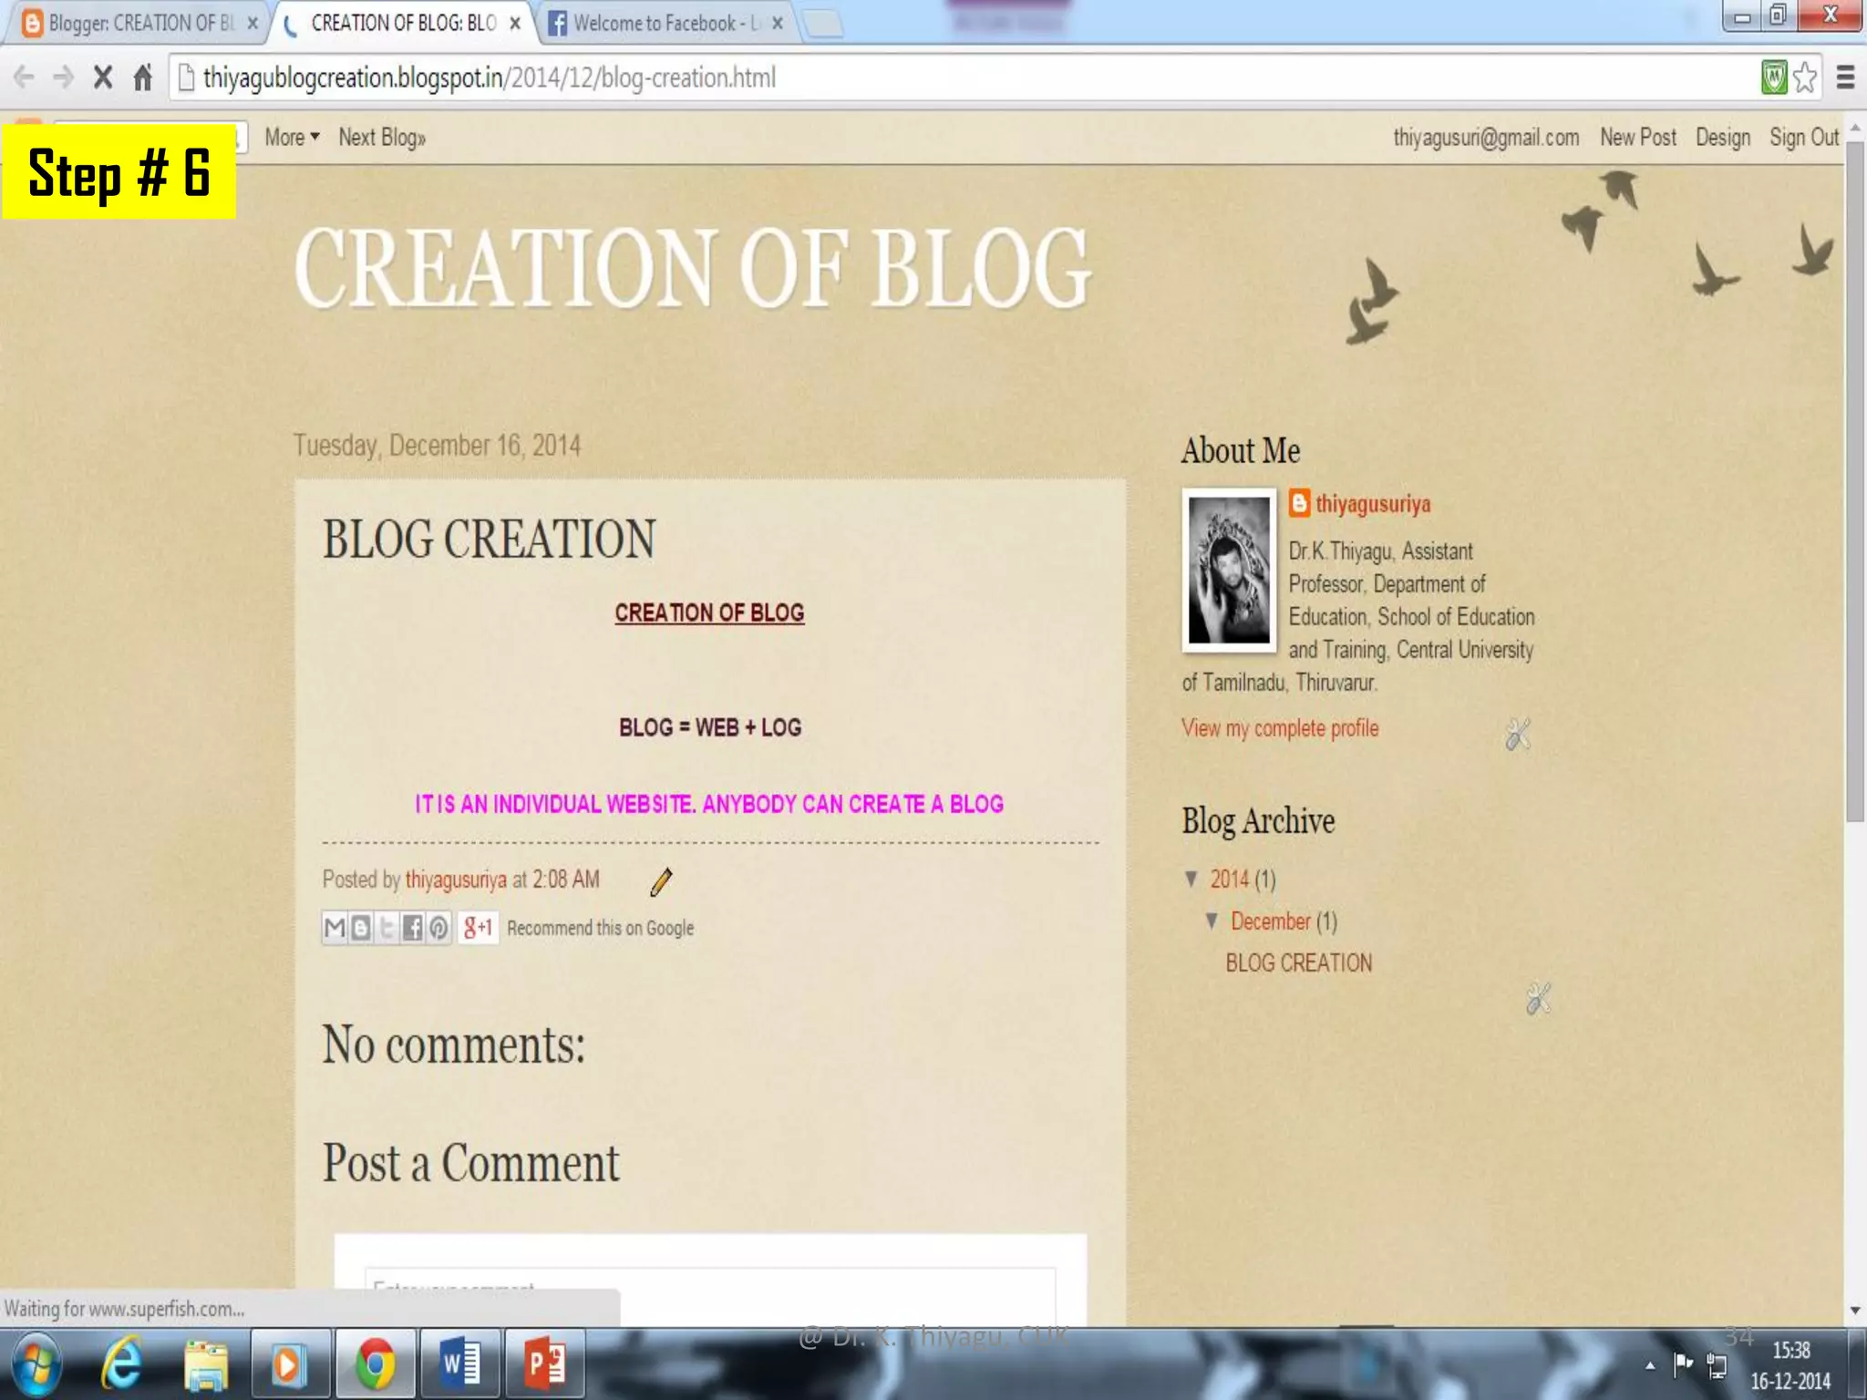Click the pencil edit-post icon
This screenshot has height=1400, width=1867.
(x=661, y=881)
